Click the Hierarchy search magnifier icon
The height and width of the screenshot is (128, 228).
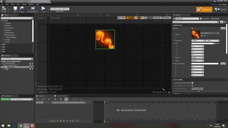click(x=32, y=59)
